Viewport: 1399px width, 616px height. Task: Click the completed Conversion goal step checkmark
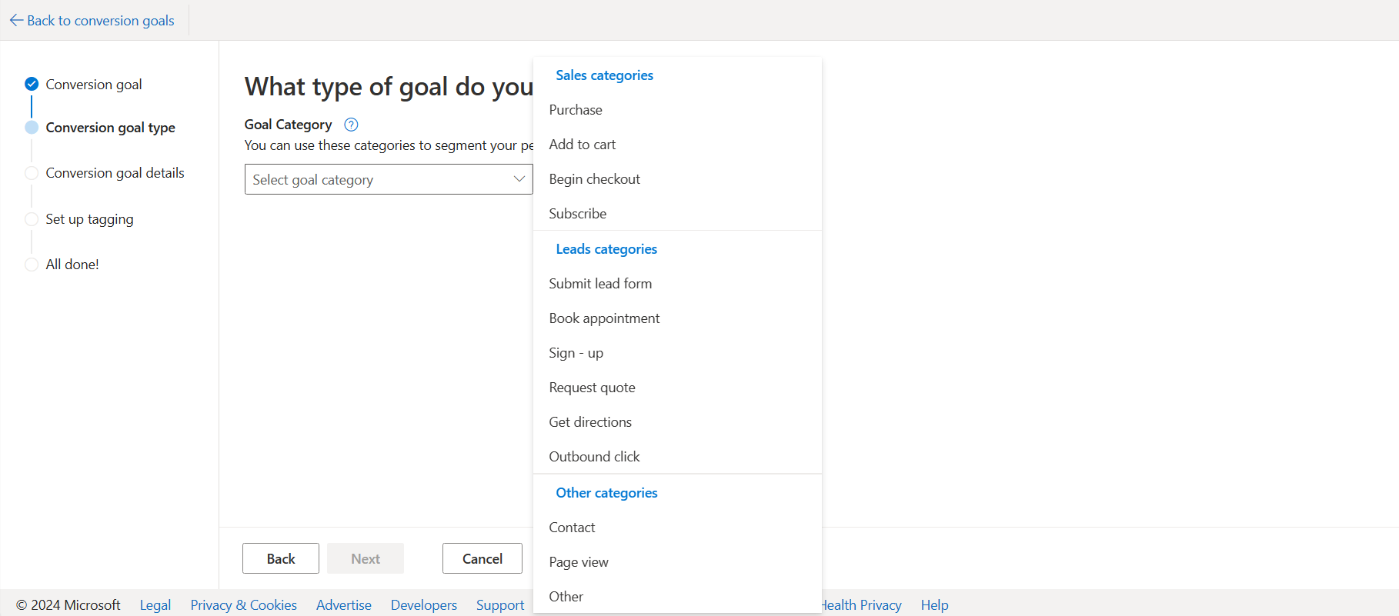32,84
